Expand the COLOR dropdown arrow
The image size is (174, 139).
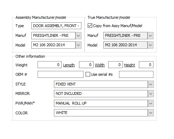click(151, 113)
